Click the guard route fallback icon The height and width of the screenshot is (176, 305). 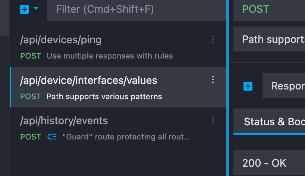click(52, 137)
